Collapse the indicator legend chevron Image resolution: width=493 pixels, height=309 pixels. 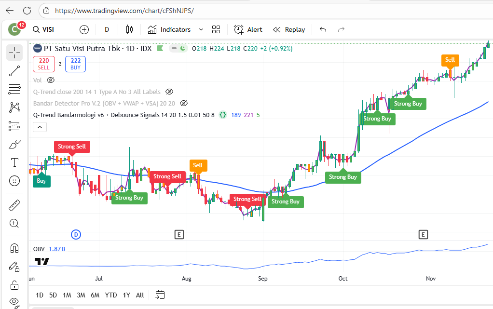tap(40, 127)
